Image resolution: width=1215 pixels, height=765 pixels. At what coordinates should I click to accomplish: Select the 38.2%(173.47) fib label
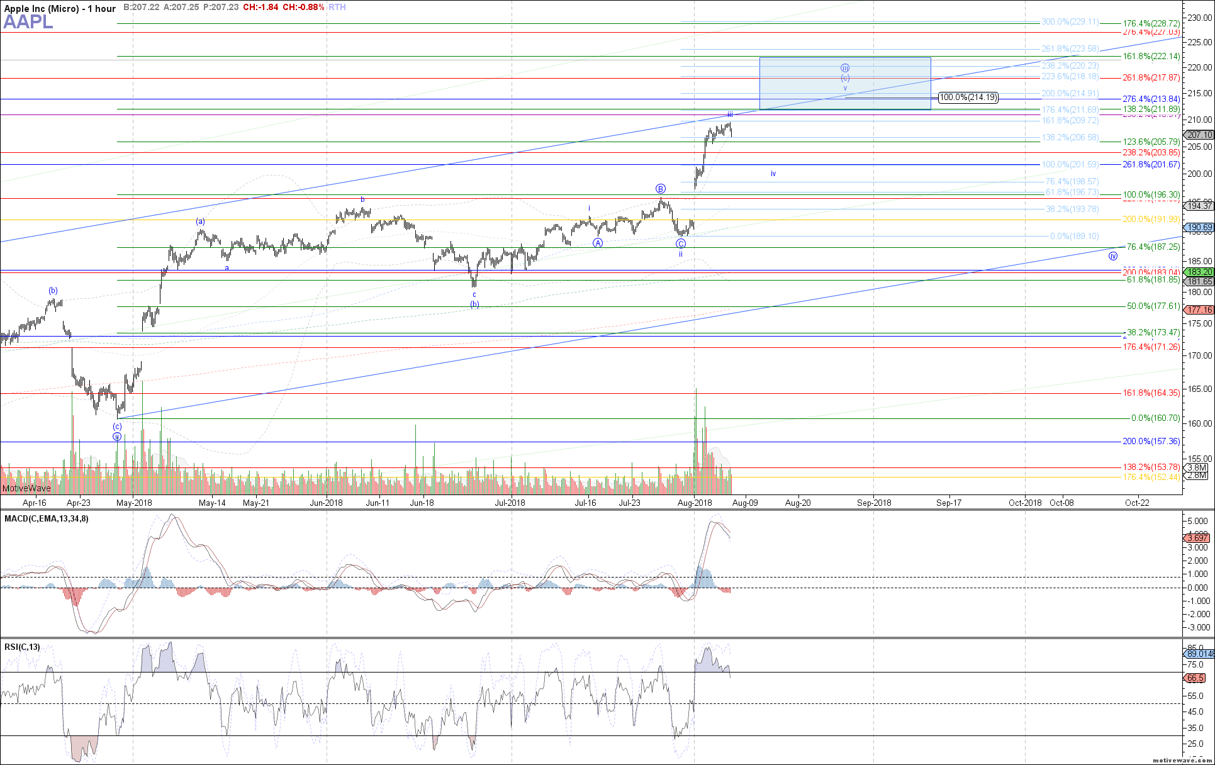[x=1153, y=333]
